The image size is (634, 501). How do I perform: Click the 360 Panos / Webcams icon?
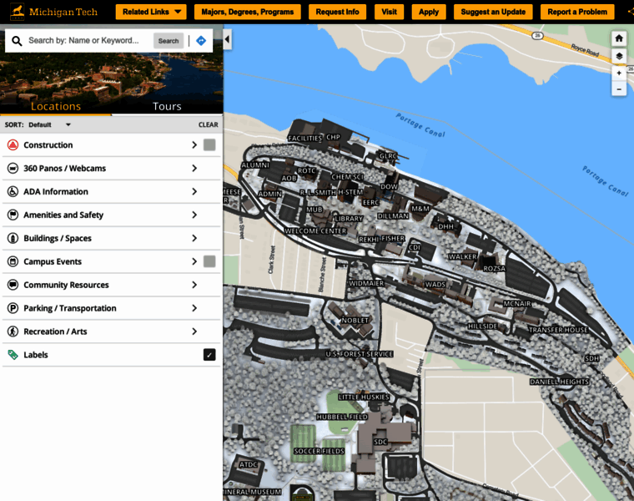(x=13, y=169)
